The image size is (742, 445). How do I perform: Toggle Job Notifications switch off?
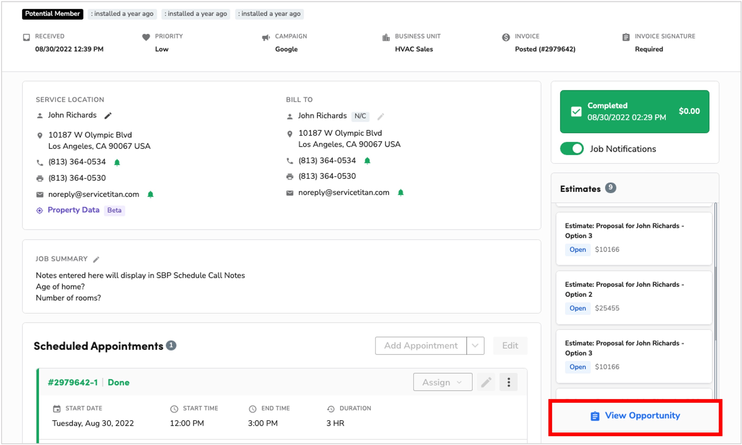point(572,149)
